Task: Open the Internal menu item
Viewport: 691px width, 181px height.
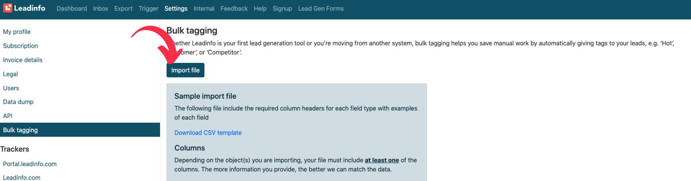Action: point(204,8)
